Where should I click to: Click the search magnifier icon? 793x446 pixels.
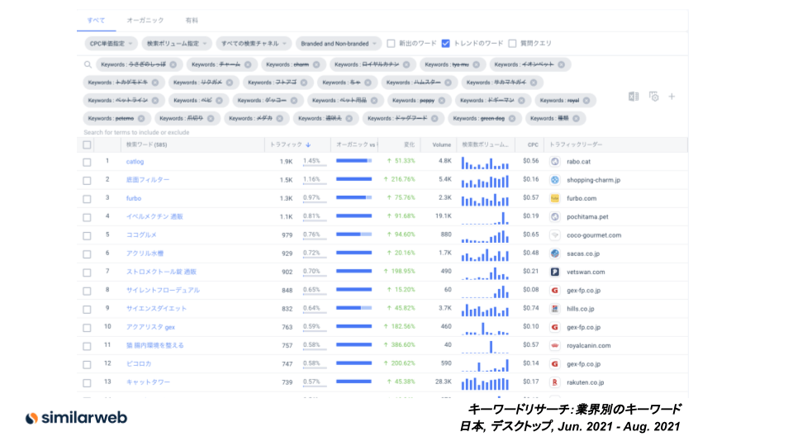[88, 64]
